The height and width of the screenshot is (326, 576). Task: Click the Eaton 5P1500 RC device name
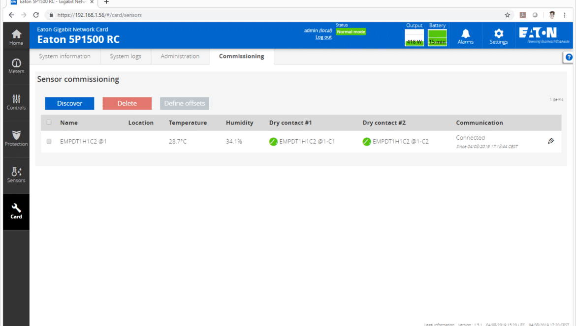coord(78,39)
